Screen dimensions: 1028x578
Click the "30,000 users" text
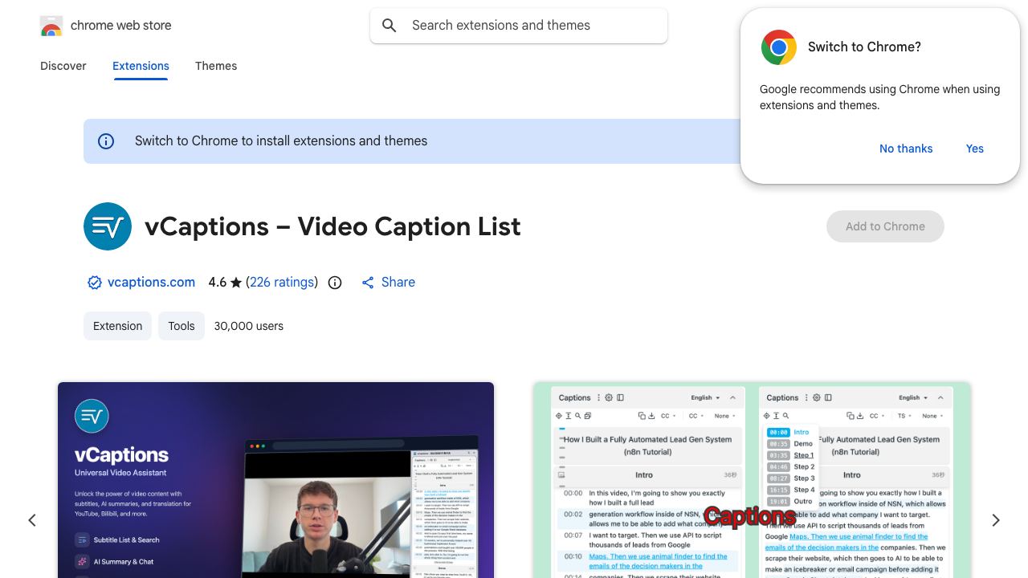point(249,326)
